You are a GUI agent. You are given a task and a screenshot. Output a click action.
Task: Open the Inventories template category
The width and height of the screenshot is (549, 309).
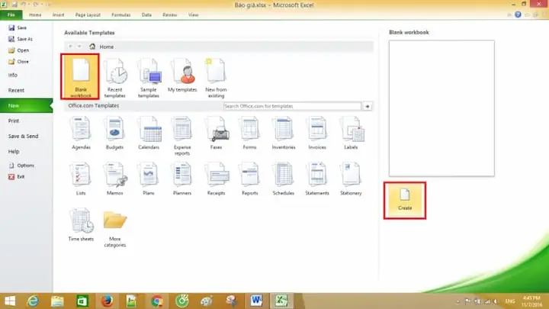(283, 133)
